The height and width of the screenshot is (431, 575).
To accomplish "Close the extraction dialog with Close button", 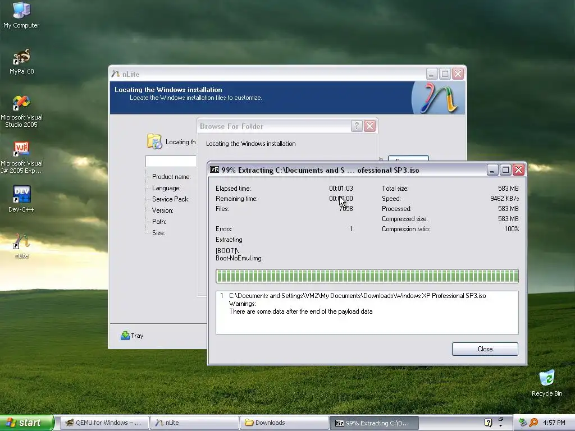I will tap(485, 349).
